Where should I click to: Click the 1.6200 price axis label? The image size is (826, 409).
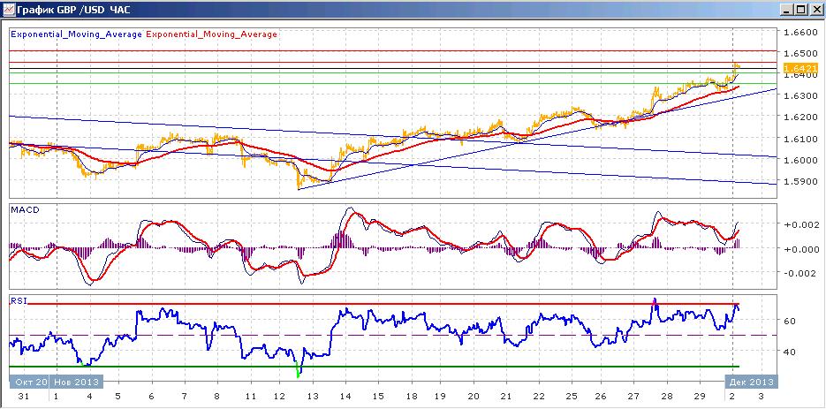click(800, 117)
